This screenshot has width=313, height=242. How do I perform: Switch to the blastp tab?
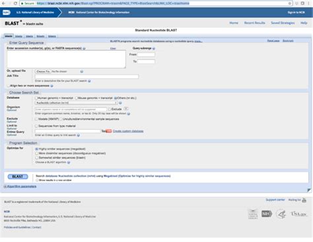point(18,36)
